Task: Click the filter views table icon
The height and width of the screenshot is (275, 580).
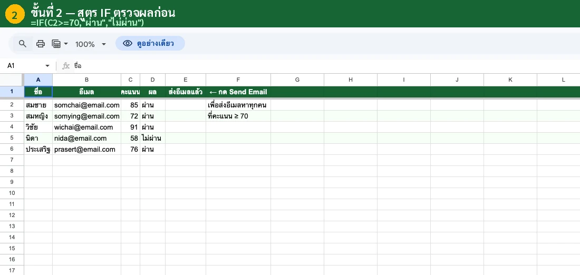Action: 56,44
